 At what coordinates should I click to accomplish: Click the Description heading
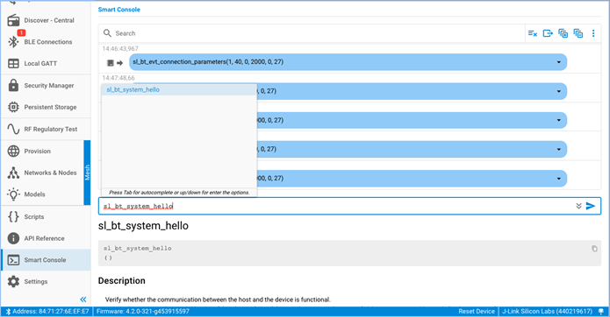tap(122, 280)
